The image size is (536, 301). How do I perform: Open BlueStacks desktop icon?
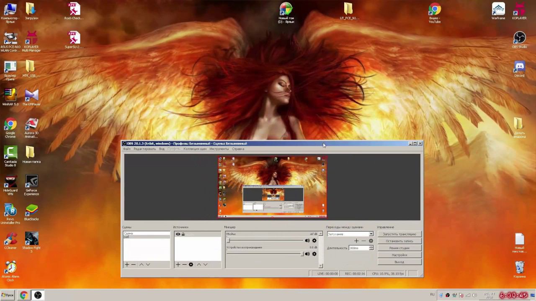31,212
